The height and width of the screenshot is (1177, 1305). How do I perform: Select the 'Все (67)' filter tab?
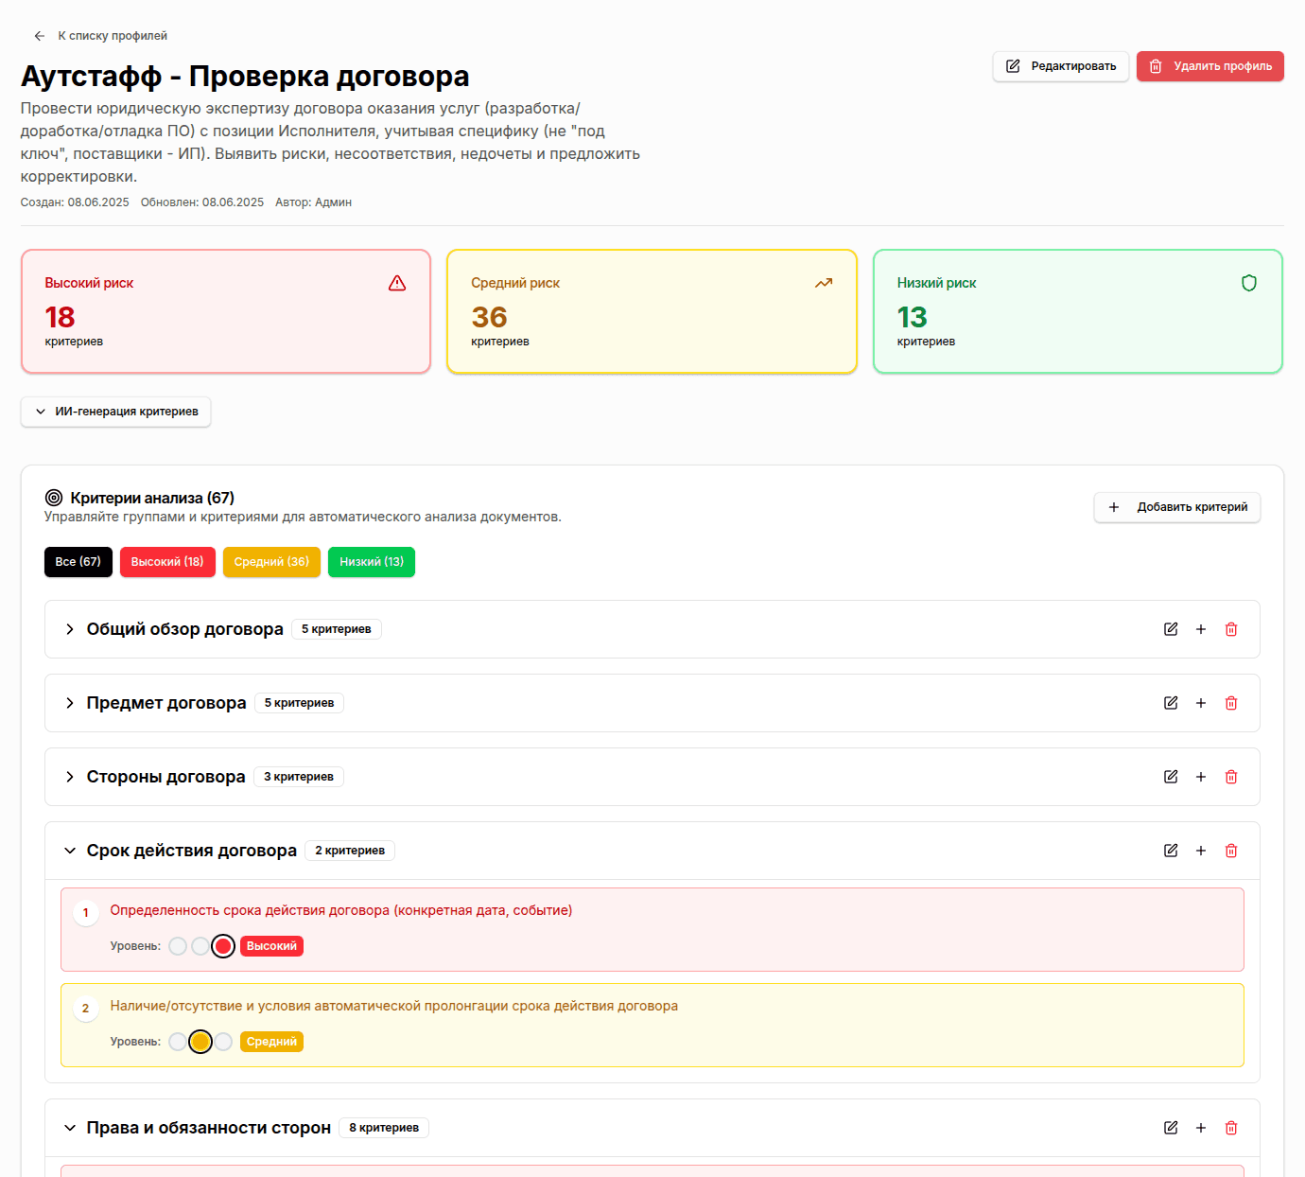pyautogui.click(x=78, y=562)
